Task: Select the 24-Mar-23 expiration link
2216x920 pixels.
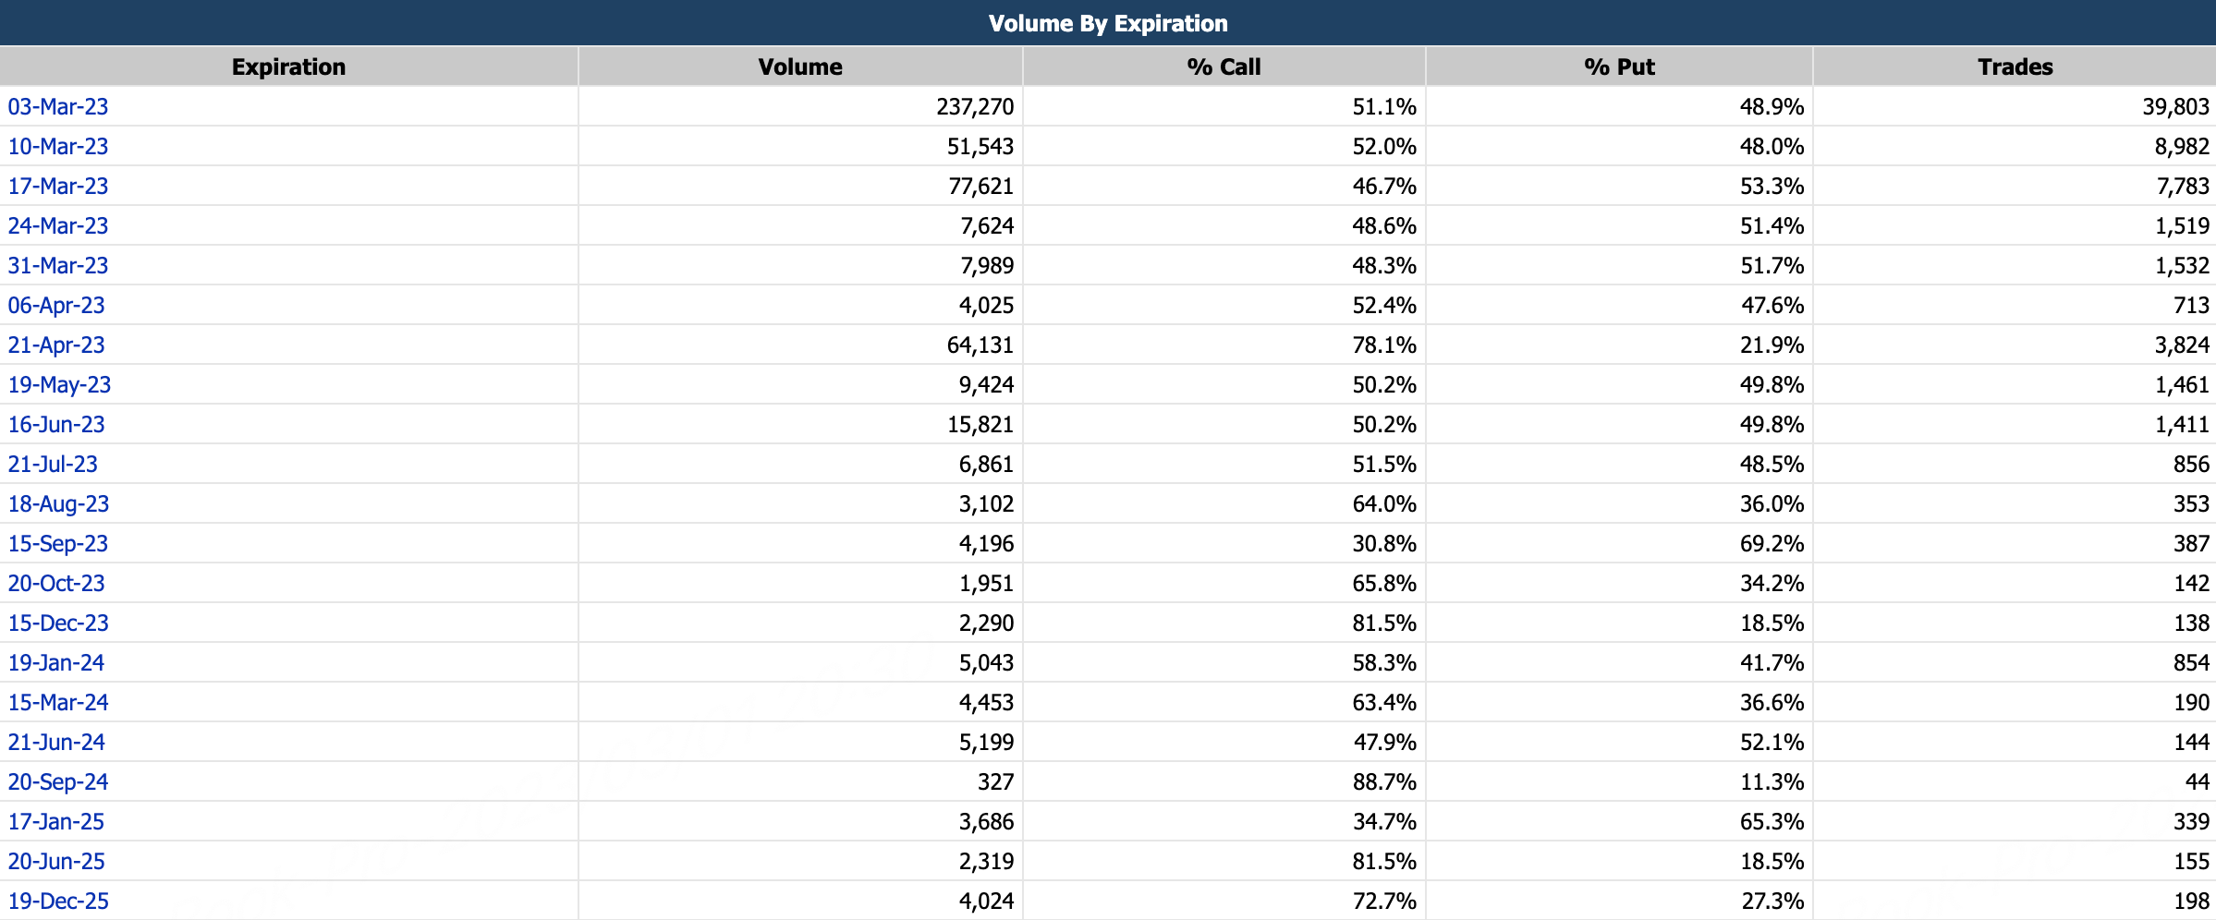Action: [58, 226]
